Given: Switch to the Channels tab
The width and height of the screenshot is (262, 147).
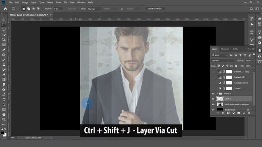Looking at the screenshot, I should pos(225,49).
